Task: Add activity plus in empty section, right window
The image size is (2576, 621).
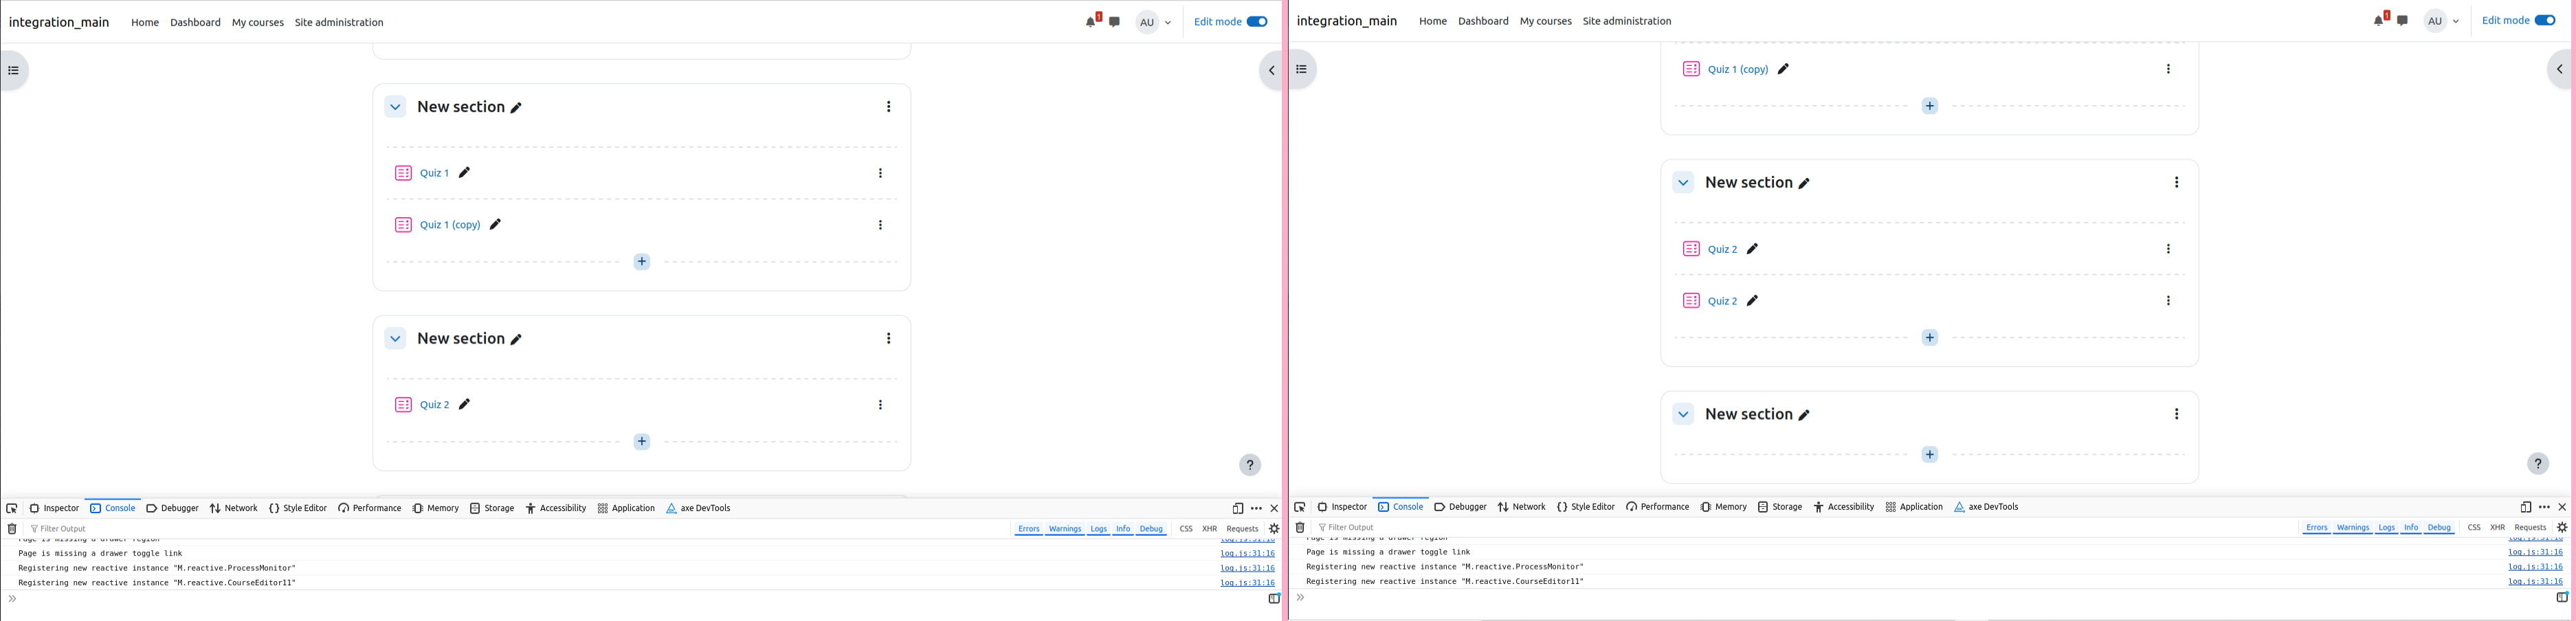Action: (x=1930, y=455)
